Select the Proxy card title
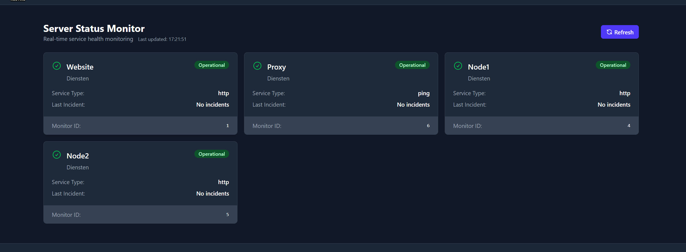The width and height of the screenshot is (686, 252). [276, 67]
